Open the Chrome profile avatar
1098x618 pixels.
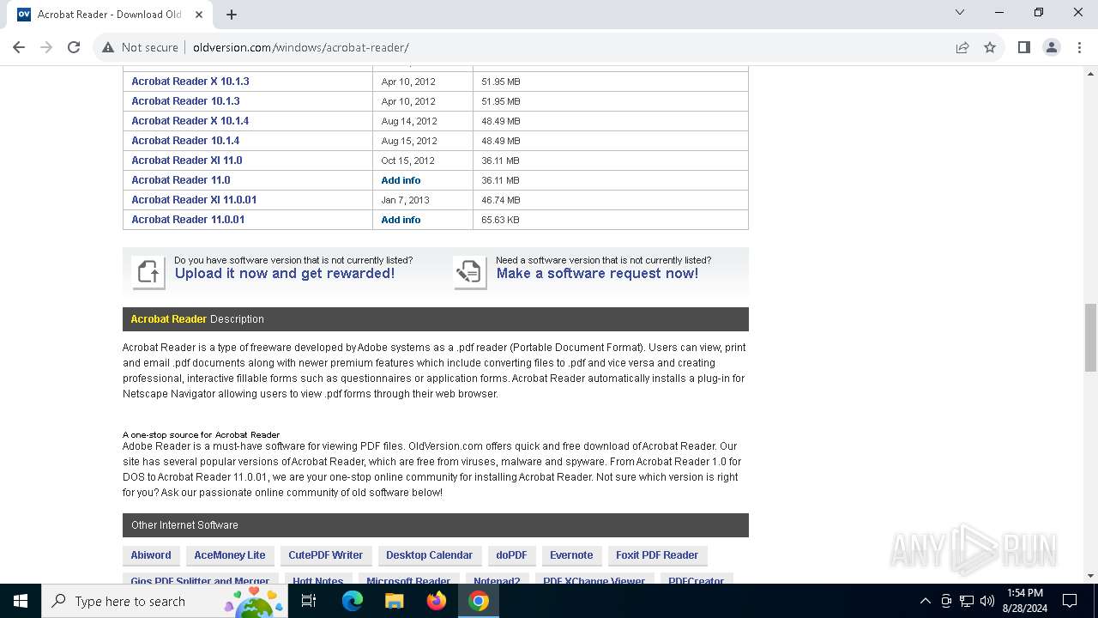(x=1052, y=47)
